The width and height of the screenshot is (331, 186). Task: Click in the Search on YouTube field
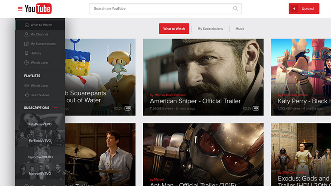click(165, 9)
